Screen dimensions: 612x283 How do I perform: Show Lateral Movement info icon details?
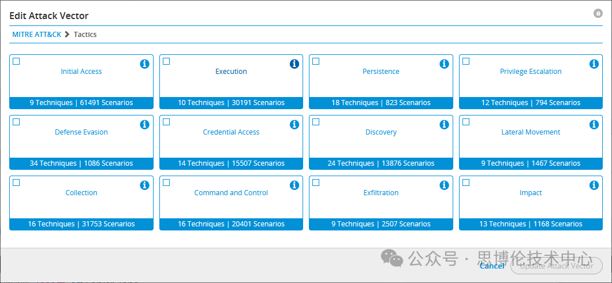(x=594, y=125)
